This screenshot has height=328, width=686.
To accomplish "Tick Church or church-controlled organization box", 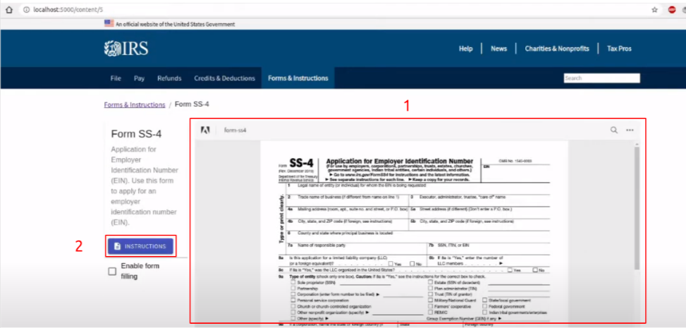I will (293, 307).
